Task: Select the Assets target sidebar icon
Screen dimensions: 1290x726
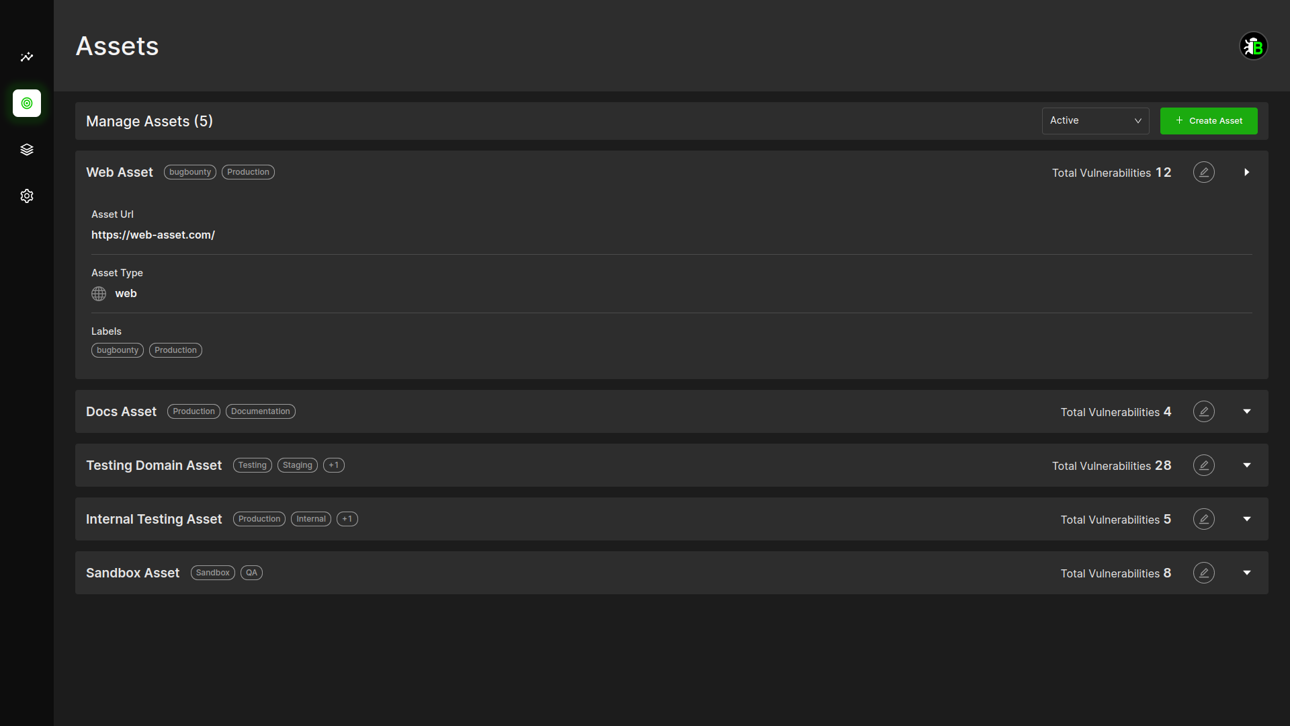Action: (x=27, y=104)
